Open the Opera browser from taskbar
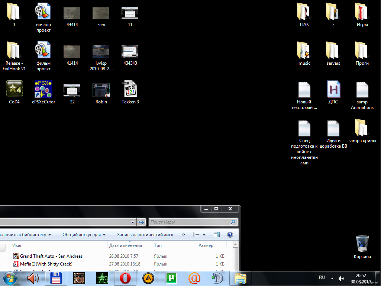 [125, 278]
